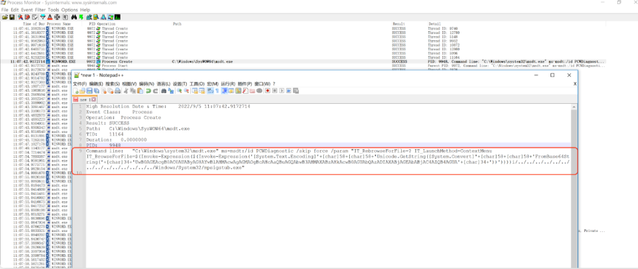Click the Process Name column header
The height and width of the screenshot is (269, 638).
[x=58, y=24]
